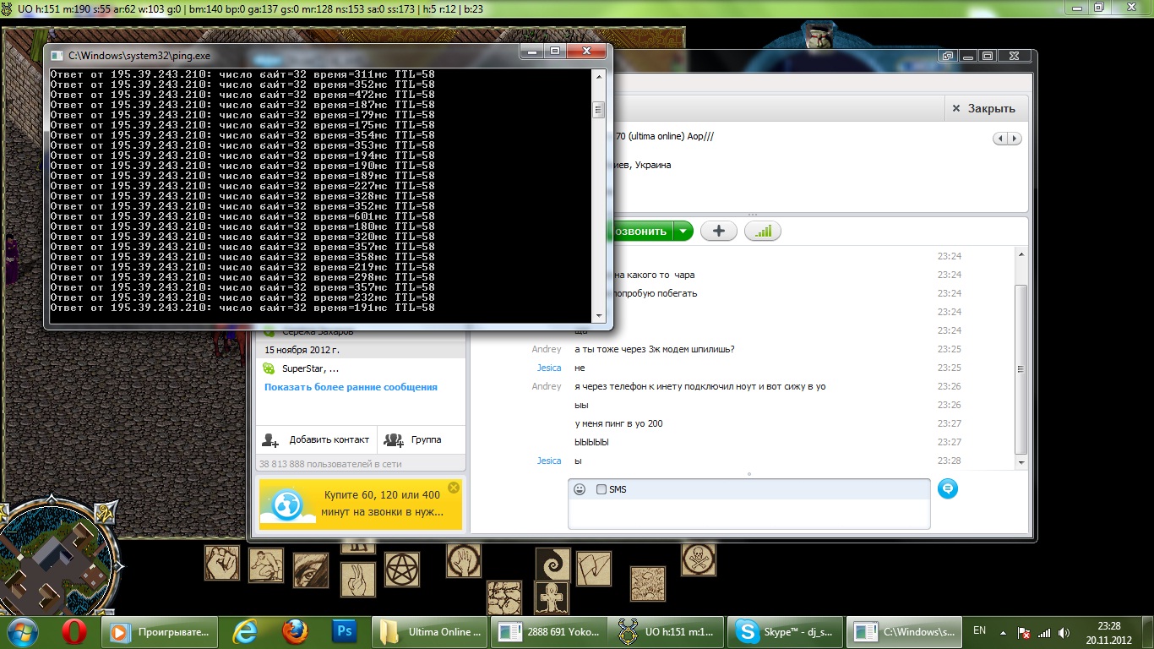Select the C:\Windows ping taskbar item
Screen dimensions: 1154x649
pos(904,631)
